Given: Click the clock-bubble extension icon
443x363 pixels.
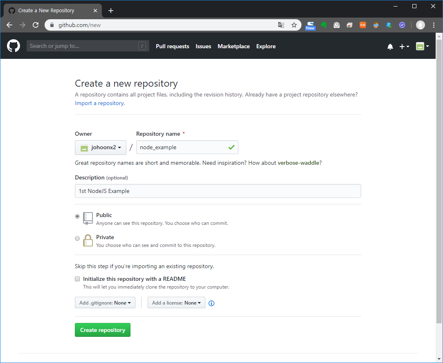Looking at the screenshot, I should tap(337, 25).
